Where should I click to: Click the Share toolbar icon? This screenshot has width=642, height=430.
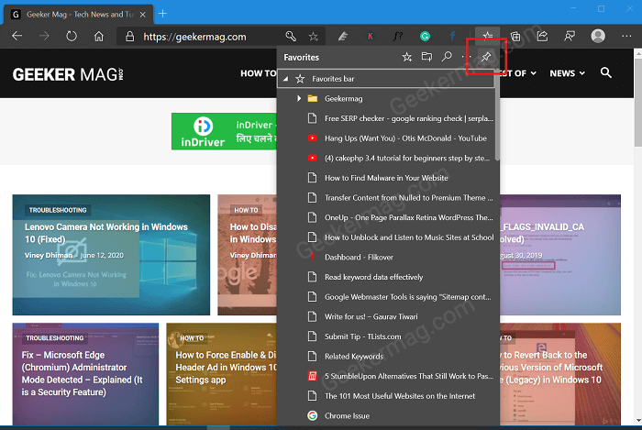[543, 37]
